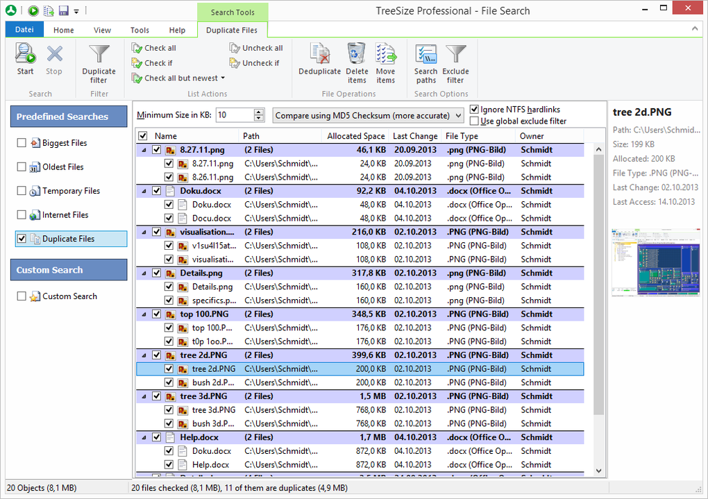Open Check all but newest dropdown arrow
Screen dimensions: 708x499
click(223, 78)
